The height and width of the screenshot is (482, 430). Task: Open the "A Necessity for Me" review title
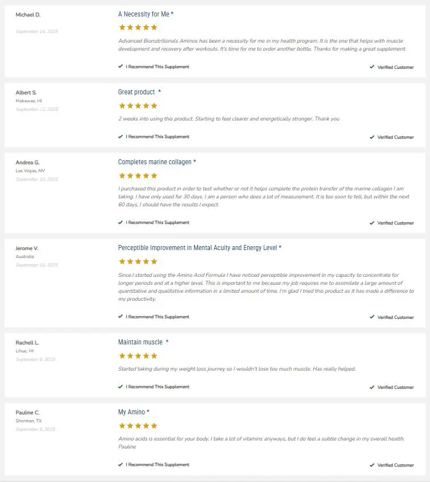point(144,14)
